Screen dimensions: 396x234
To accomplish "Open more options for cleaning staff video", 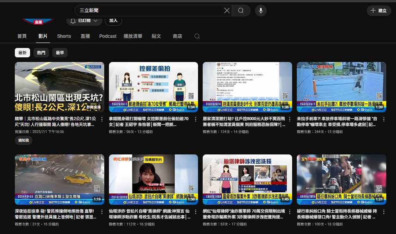I will [x=290, y=119].
